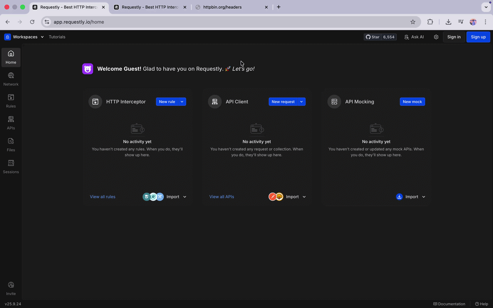Open the Home sidebar section

pos(11,57)
